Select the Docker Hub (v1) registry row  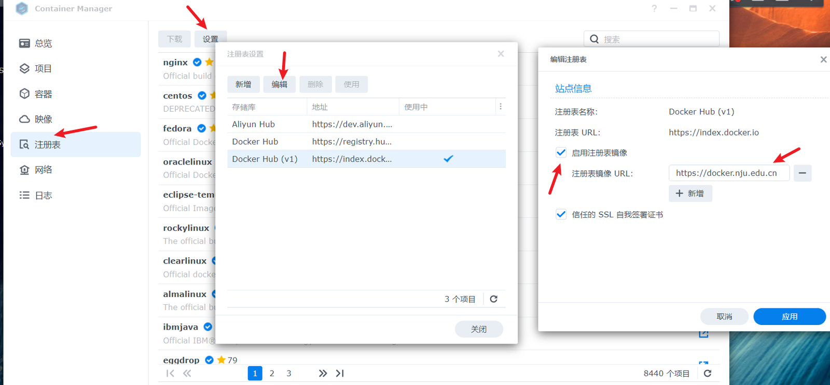coord(366,159)
